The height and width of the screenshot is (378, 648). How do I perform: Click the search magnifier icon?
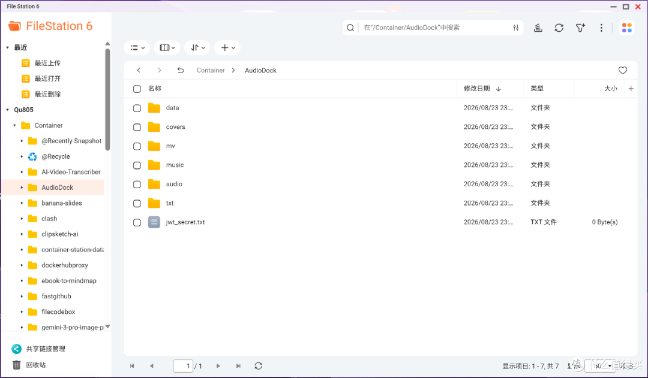(350, 28)
